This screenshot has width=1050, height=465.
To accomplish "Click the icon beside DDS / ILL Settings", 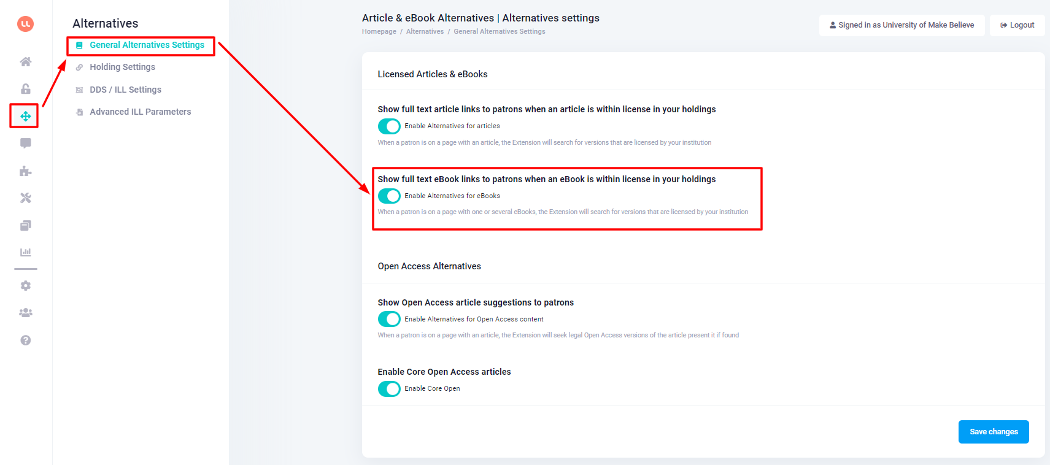I will 79,90.
